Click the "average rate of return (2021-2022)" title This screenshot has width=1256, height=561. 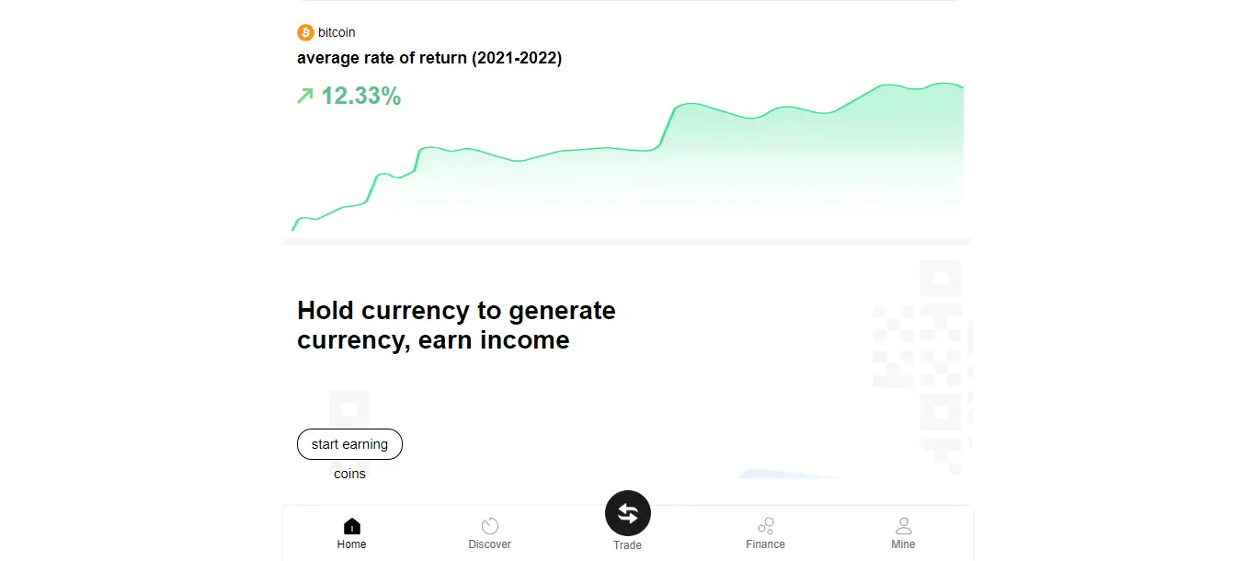429,58
